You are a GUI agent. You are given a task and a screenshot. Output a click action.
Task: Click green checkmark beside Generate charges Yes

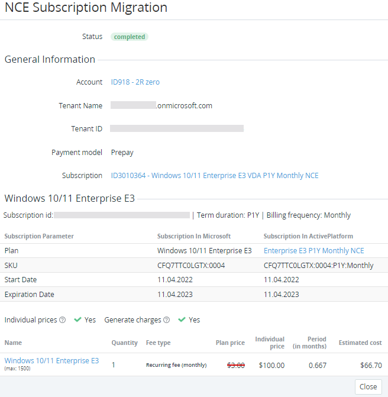pyautogui.click(x=182, y=319)
